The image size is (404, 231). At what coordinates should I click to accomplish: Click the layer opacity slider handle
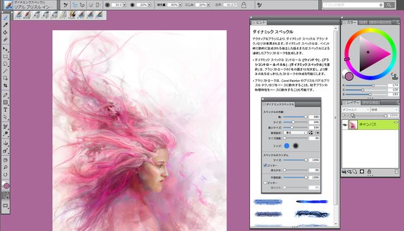tap(385, 116)
